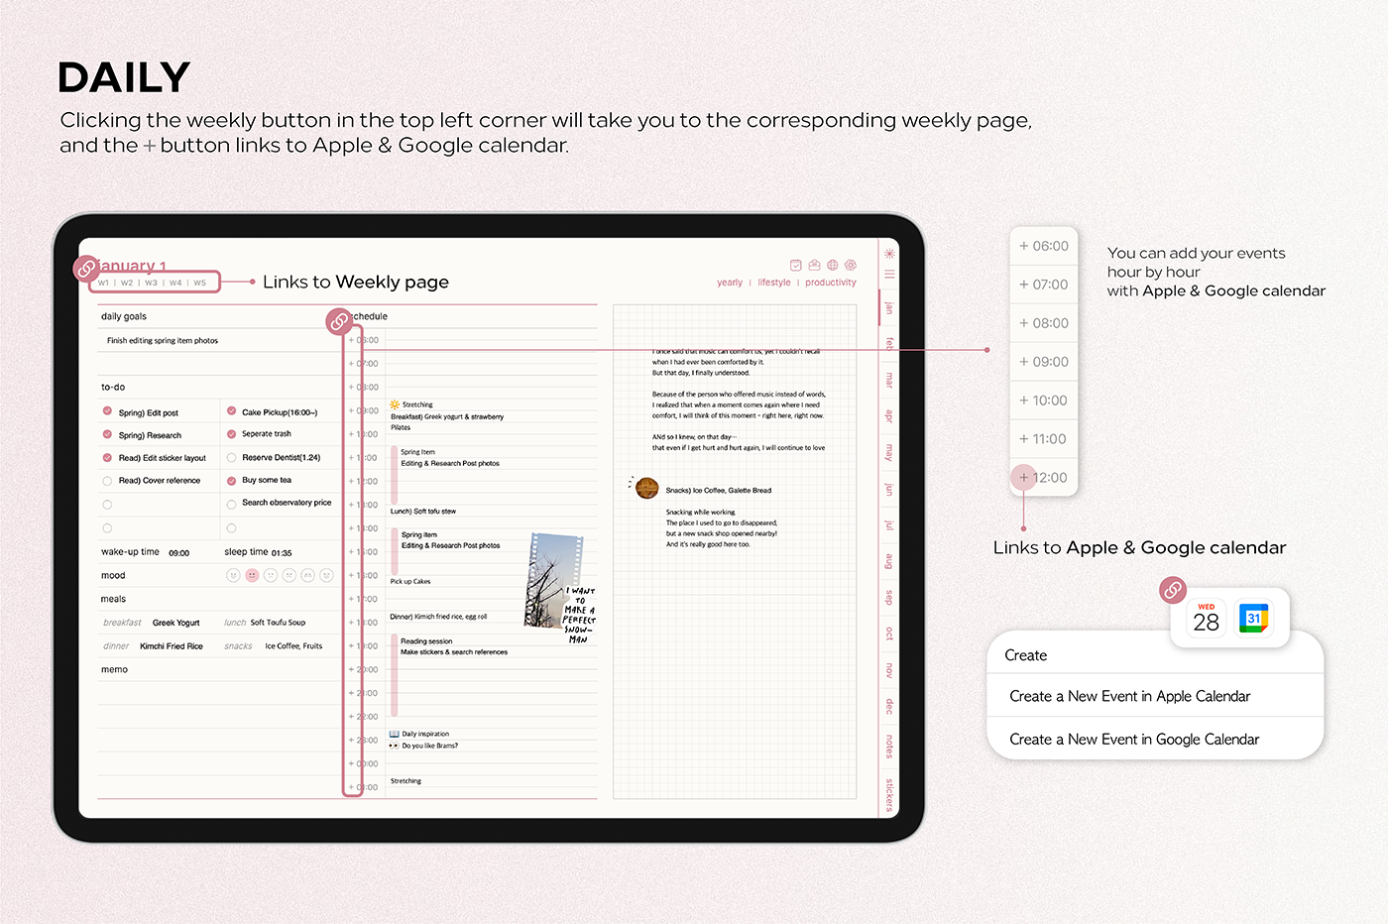Add event with the + 12:00 button
The image size is (1388, 924).
(1024, 478)
